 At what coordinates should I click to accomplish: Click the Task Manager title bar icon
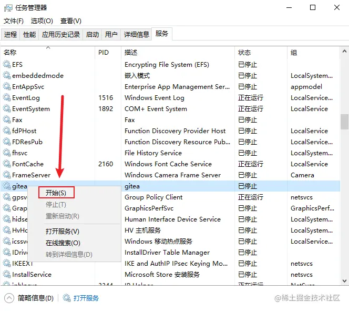pyautogui.click(x=8, y=8)
